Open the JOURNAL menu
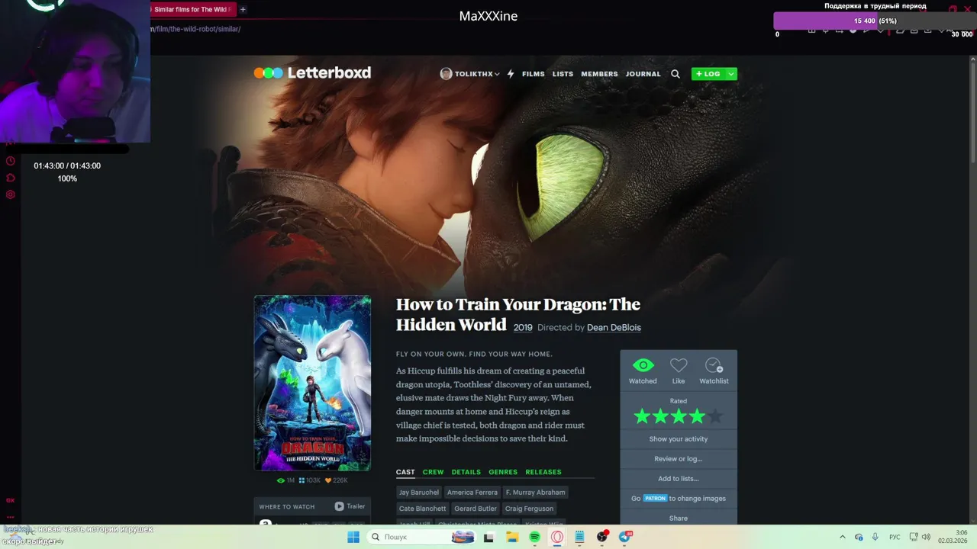Viewport: 977px width, 549px height. [643, 74]
